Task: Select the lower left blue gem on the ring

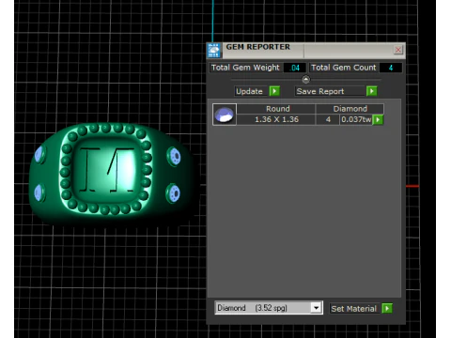Action: click(x=39, y=192)
